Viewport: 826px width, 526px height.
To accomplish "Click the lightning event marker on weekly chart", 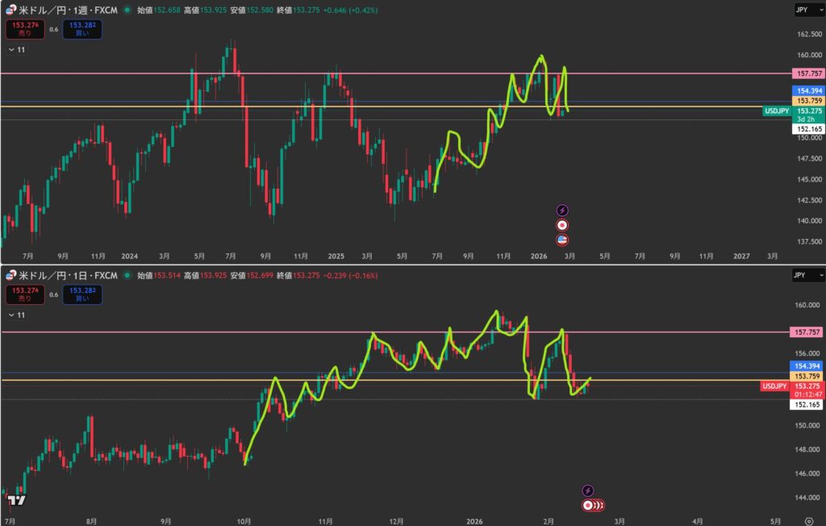I will pos(562,210).
